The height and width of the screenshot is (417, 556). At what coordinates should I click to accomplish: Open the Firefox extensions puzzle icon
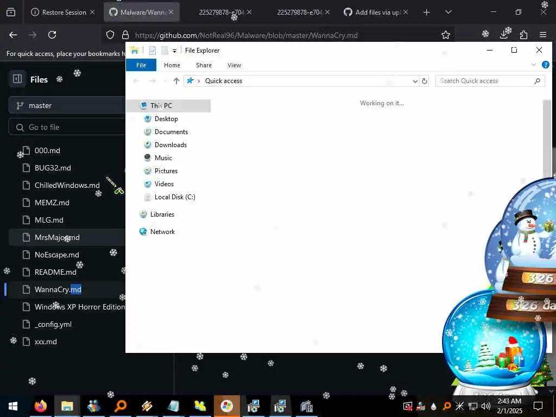click(523, 35)
